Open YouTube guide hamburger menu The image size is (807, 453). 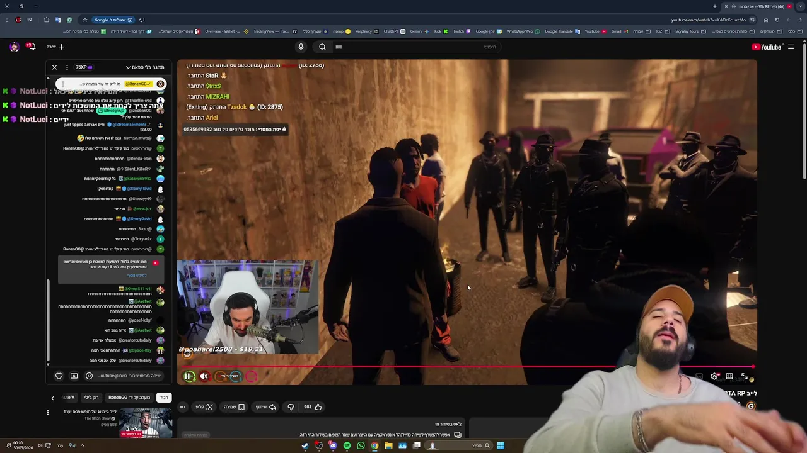coord(791,47)
